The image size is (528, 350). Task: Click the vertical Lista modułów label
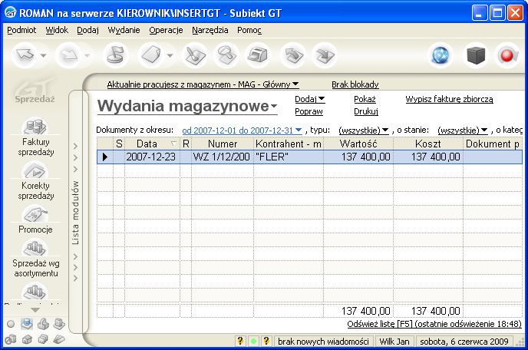pyautogui.click(x=75, y=213)
